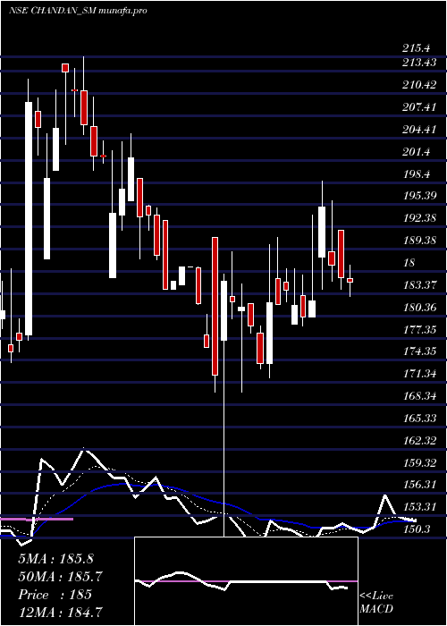The height and width of the screenshot is (626, 447).
Task: Select the 183.37 axis value
Action: tap(419, 285)
